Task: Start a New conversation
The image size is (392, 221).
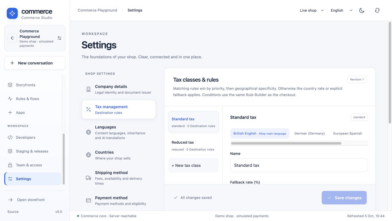Action: 35,63
